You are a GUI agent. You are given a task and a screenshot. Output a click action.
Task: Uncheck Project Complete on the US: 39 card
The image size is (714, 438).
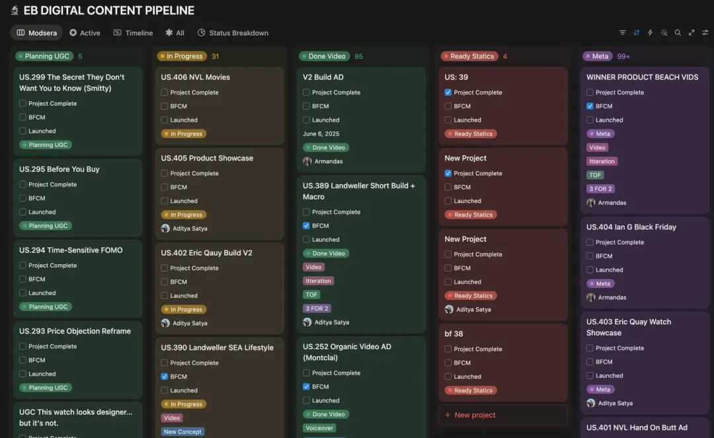448,92
